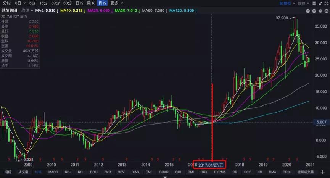The image size is (330, 178).
Task: Select RSI indicator
Action: click(80, 172)
